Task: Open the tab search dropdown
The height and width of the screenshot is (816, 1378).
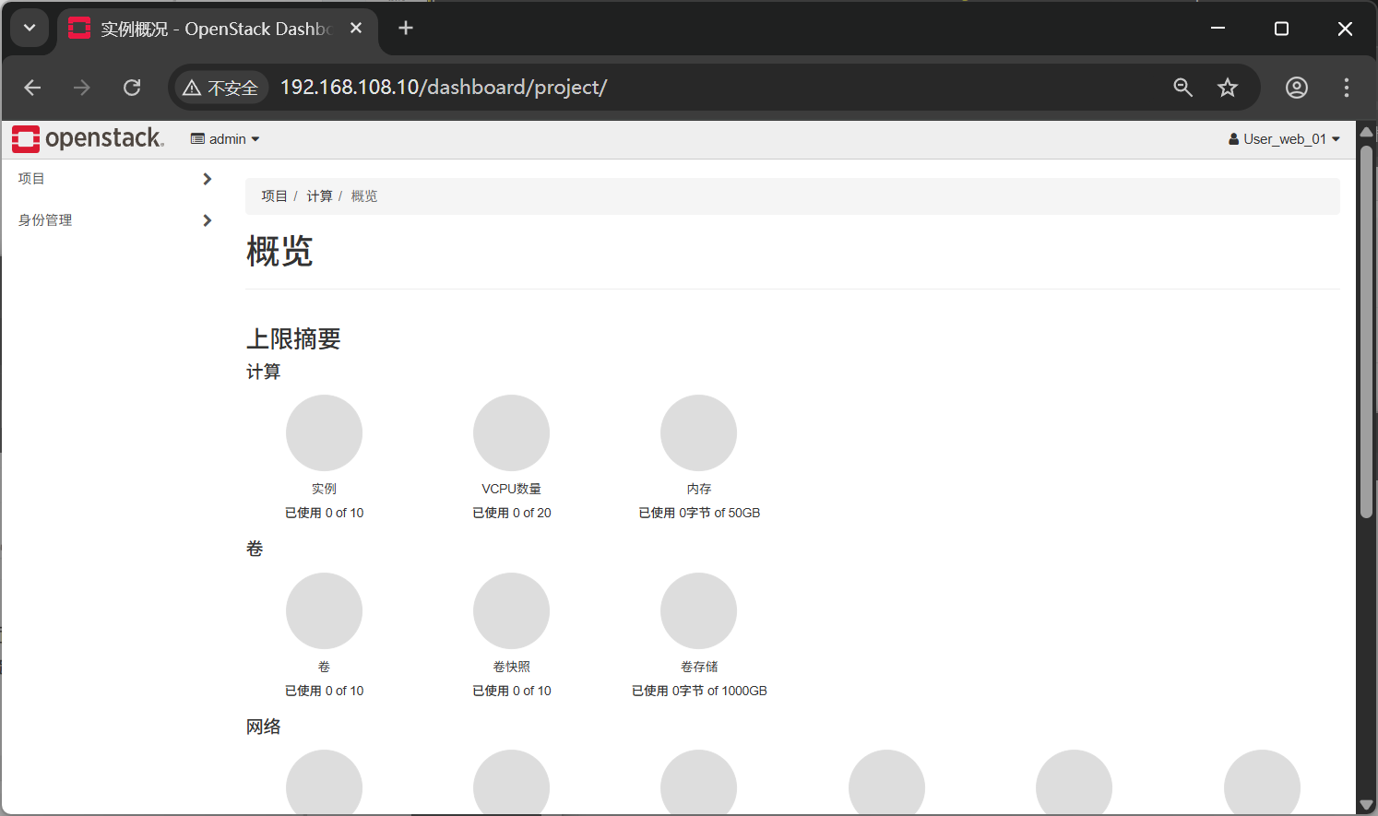Action: click(x=30, y=29)
